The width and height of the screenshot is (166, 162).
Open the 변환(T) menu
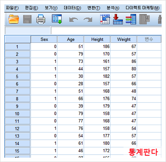(x=94, y=8)
